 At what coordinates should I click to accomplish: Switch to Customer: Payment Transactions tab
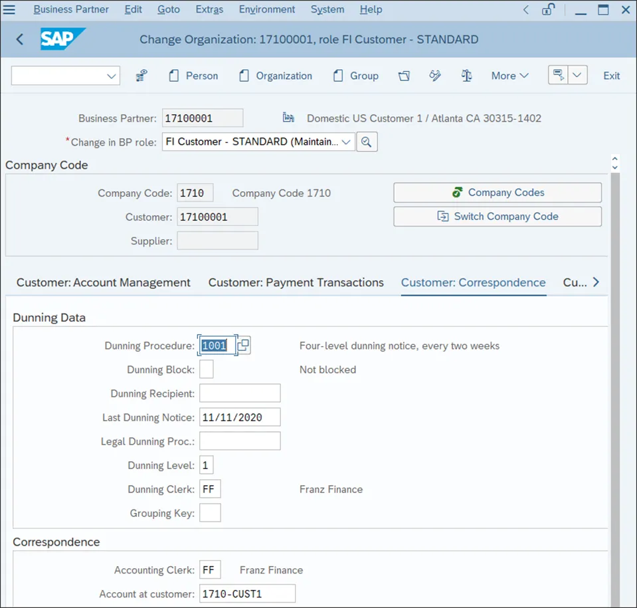(x=296, y=282)
